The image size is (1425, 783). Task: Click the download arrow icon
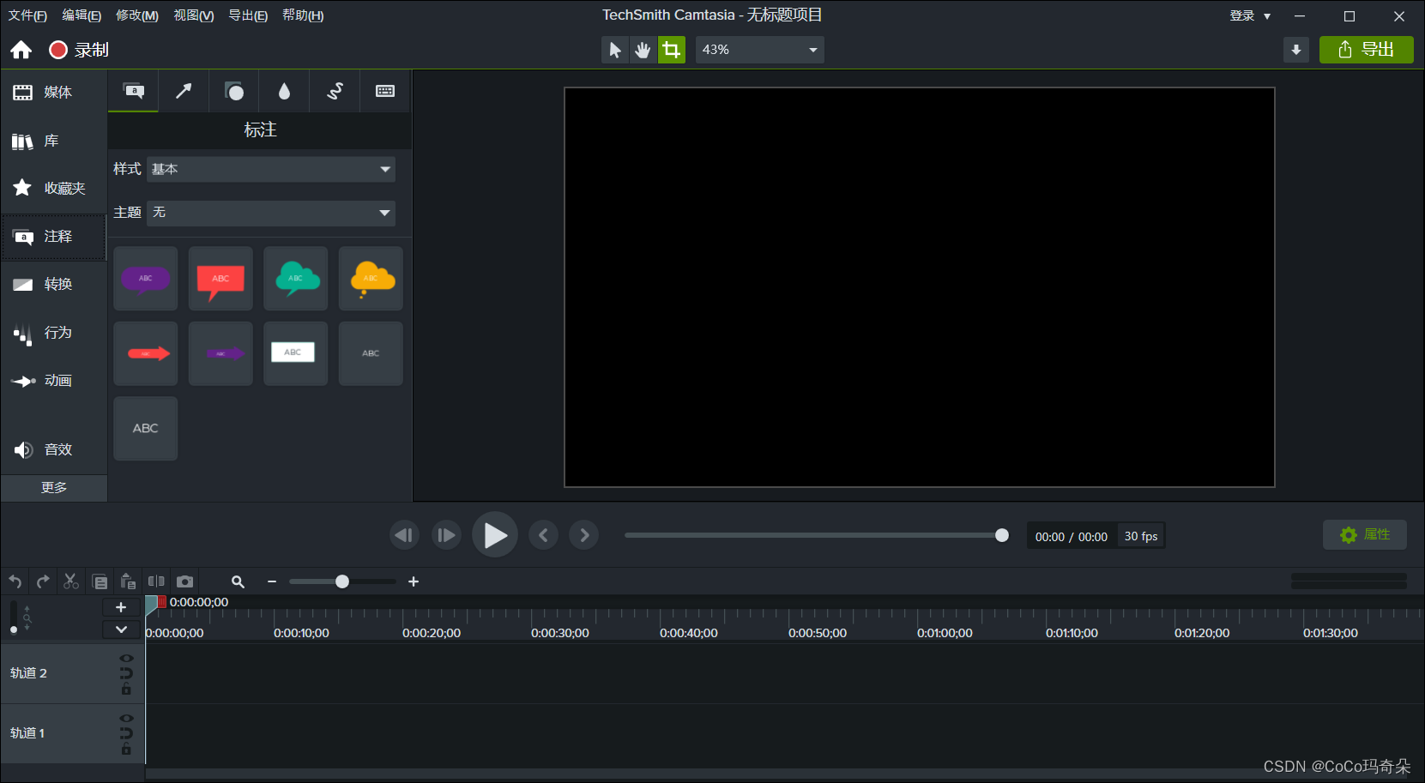click(1296, 50)
